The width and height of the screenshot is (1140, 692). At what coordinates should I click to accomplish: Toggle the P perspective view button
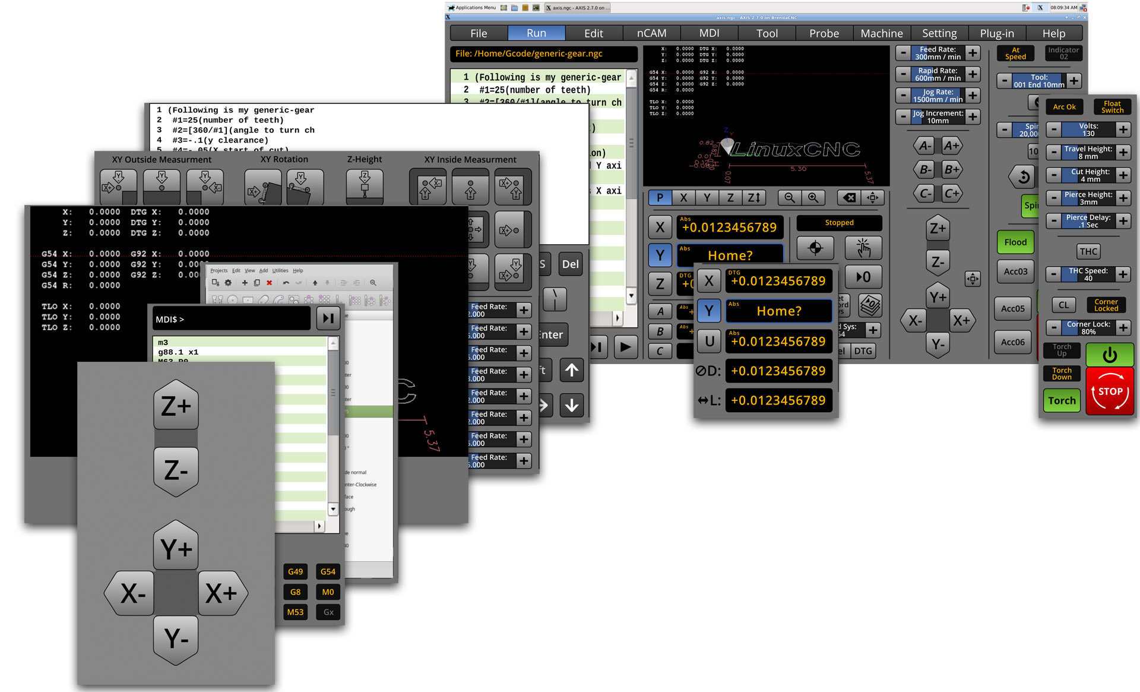660,198
